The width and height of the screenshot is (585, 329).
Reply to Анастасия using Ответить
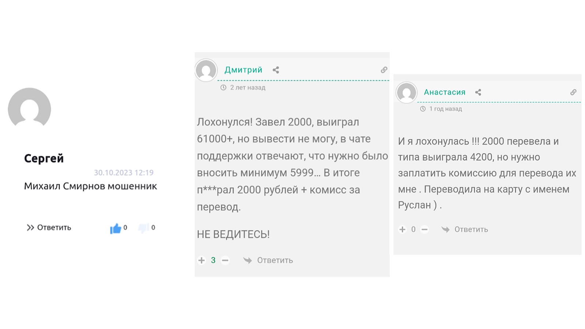[471, 229]
